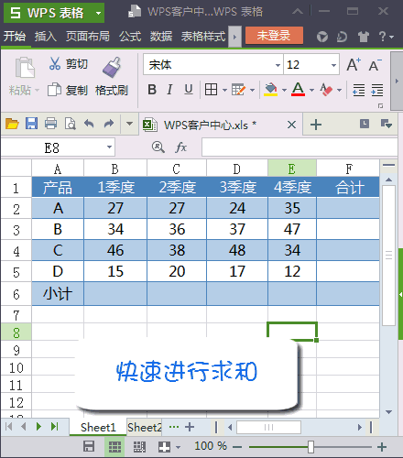Go to first sheet navigation arrow
This screenshot has height=458, width=403.
point(8,427)
